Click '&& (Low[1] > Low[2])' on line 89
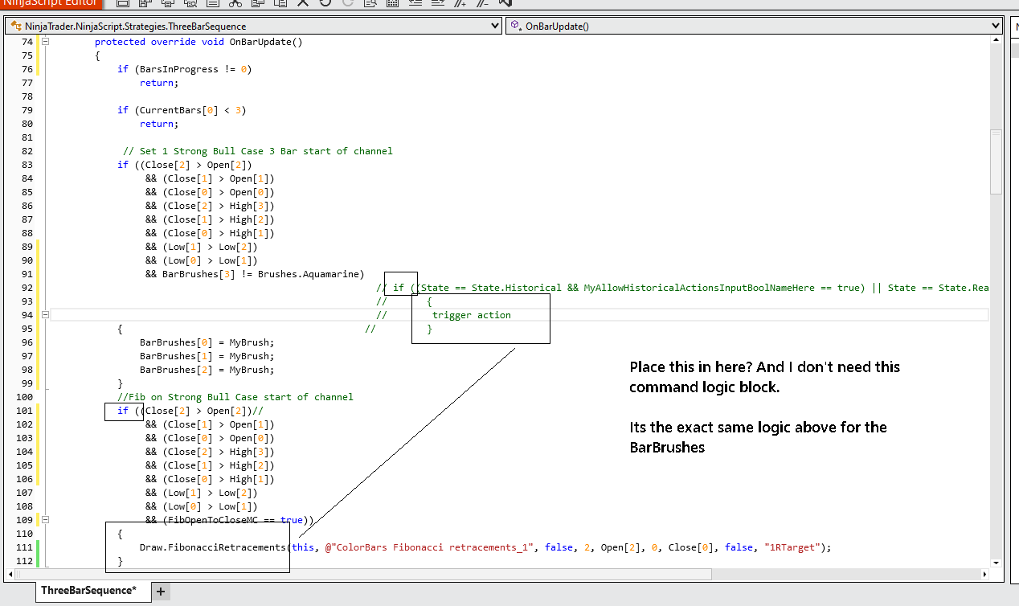 click(x=202, y=247)
